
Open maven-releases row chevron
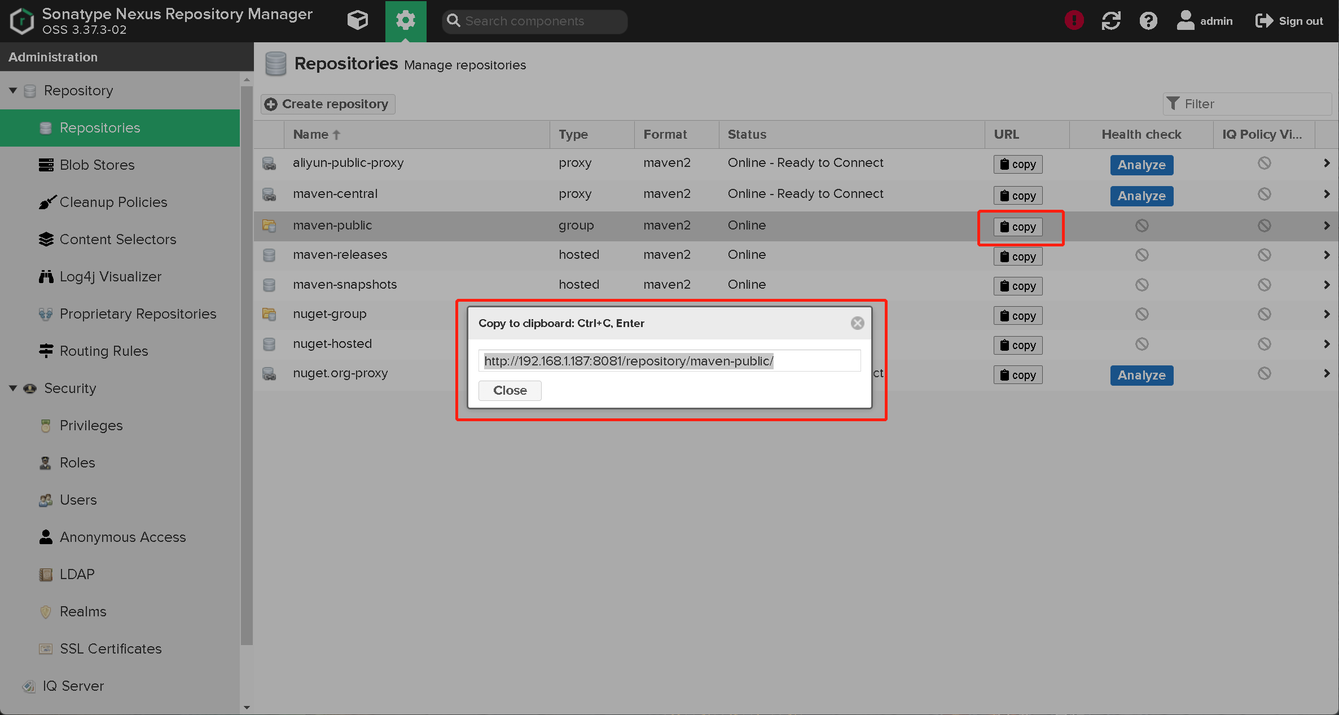point(1327,255)
